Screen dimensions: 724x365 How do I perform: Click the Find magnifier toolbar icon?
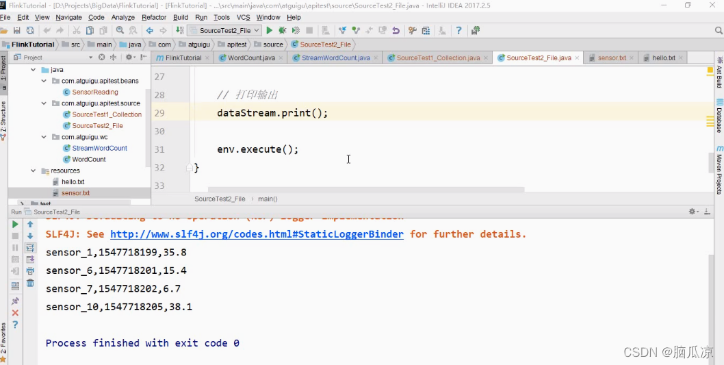[x=120, y=31]
